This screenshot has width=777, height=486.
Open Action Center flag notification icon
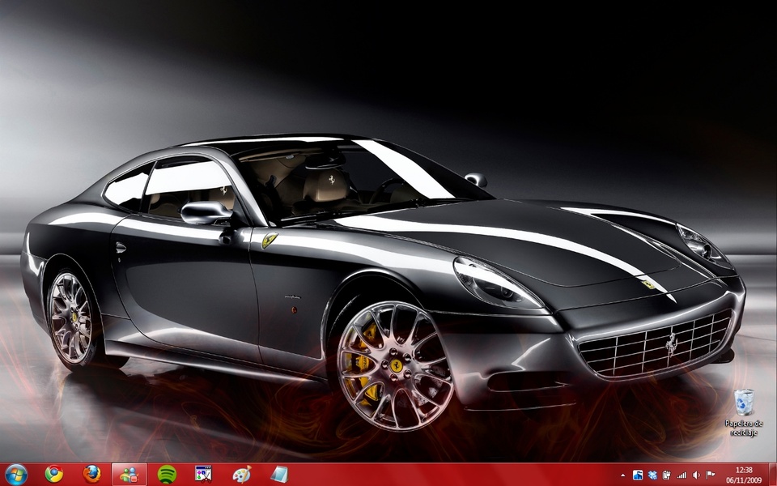[711, 475]
